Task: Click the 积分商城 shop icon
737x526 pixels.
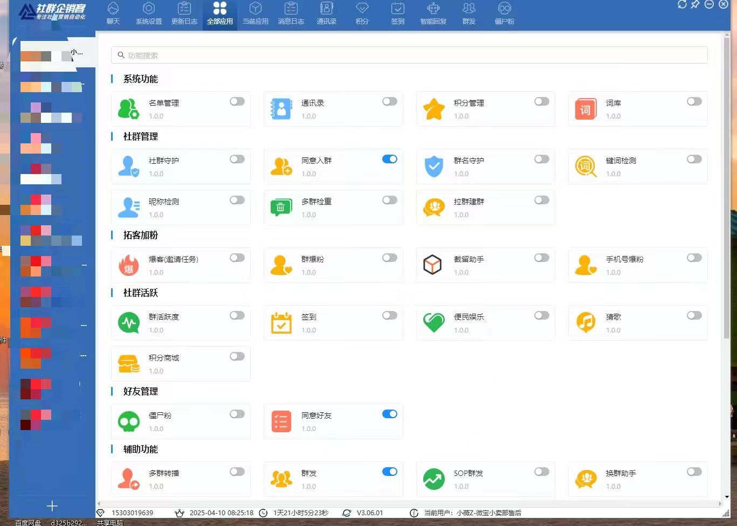Action: pyautogui.click(x=128, y=364)
